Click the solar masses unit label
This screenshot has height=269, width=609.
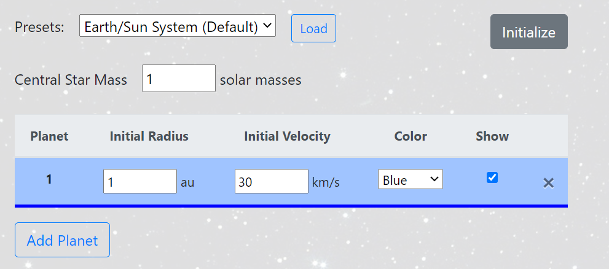[261, 80]
